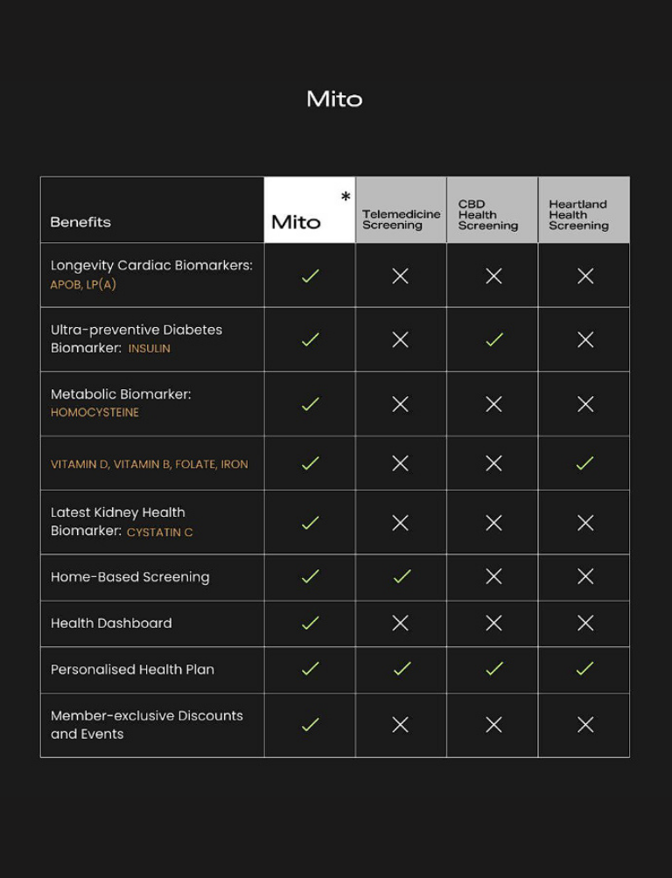Select the Heartland Health Screening column header
This screenshot has height=878, width=672.
point(578,215)
